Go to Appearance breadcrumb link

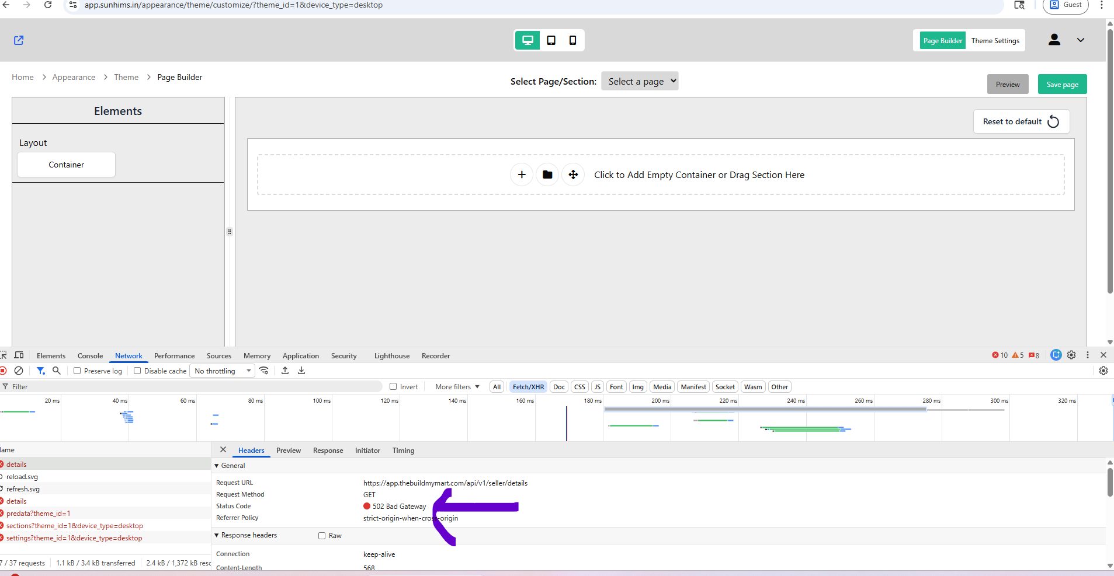point(74,77)
